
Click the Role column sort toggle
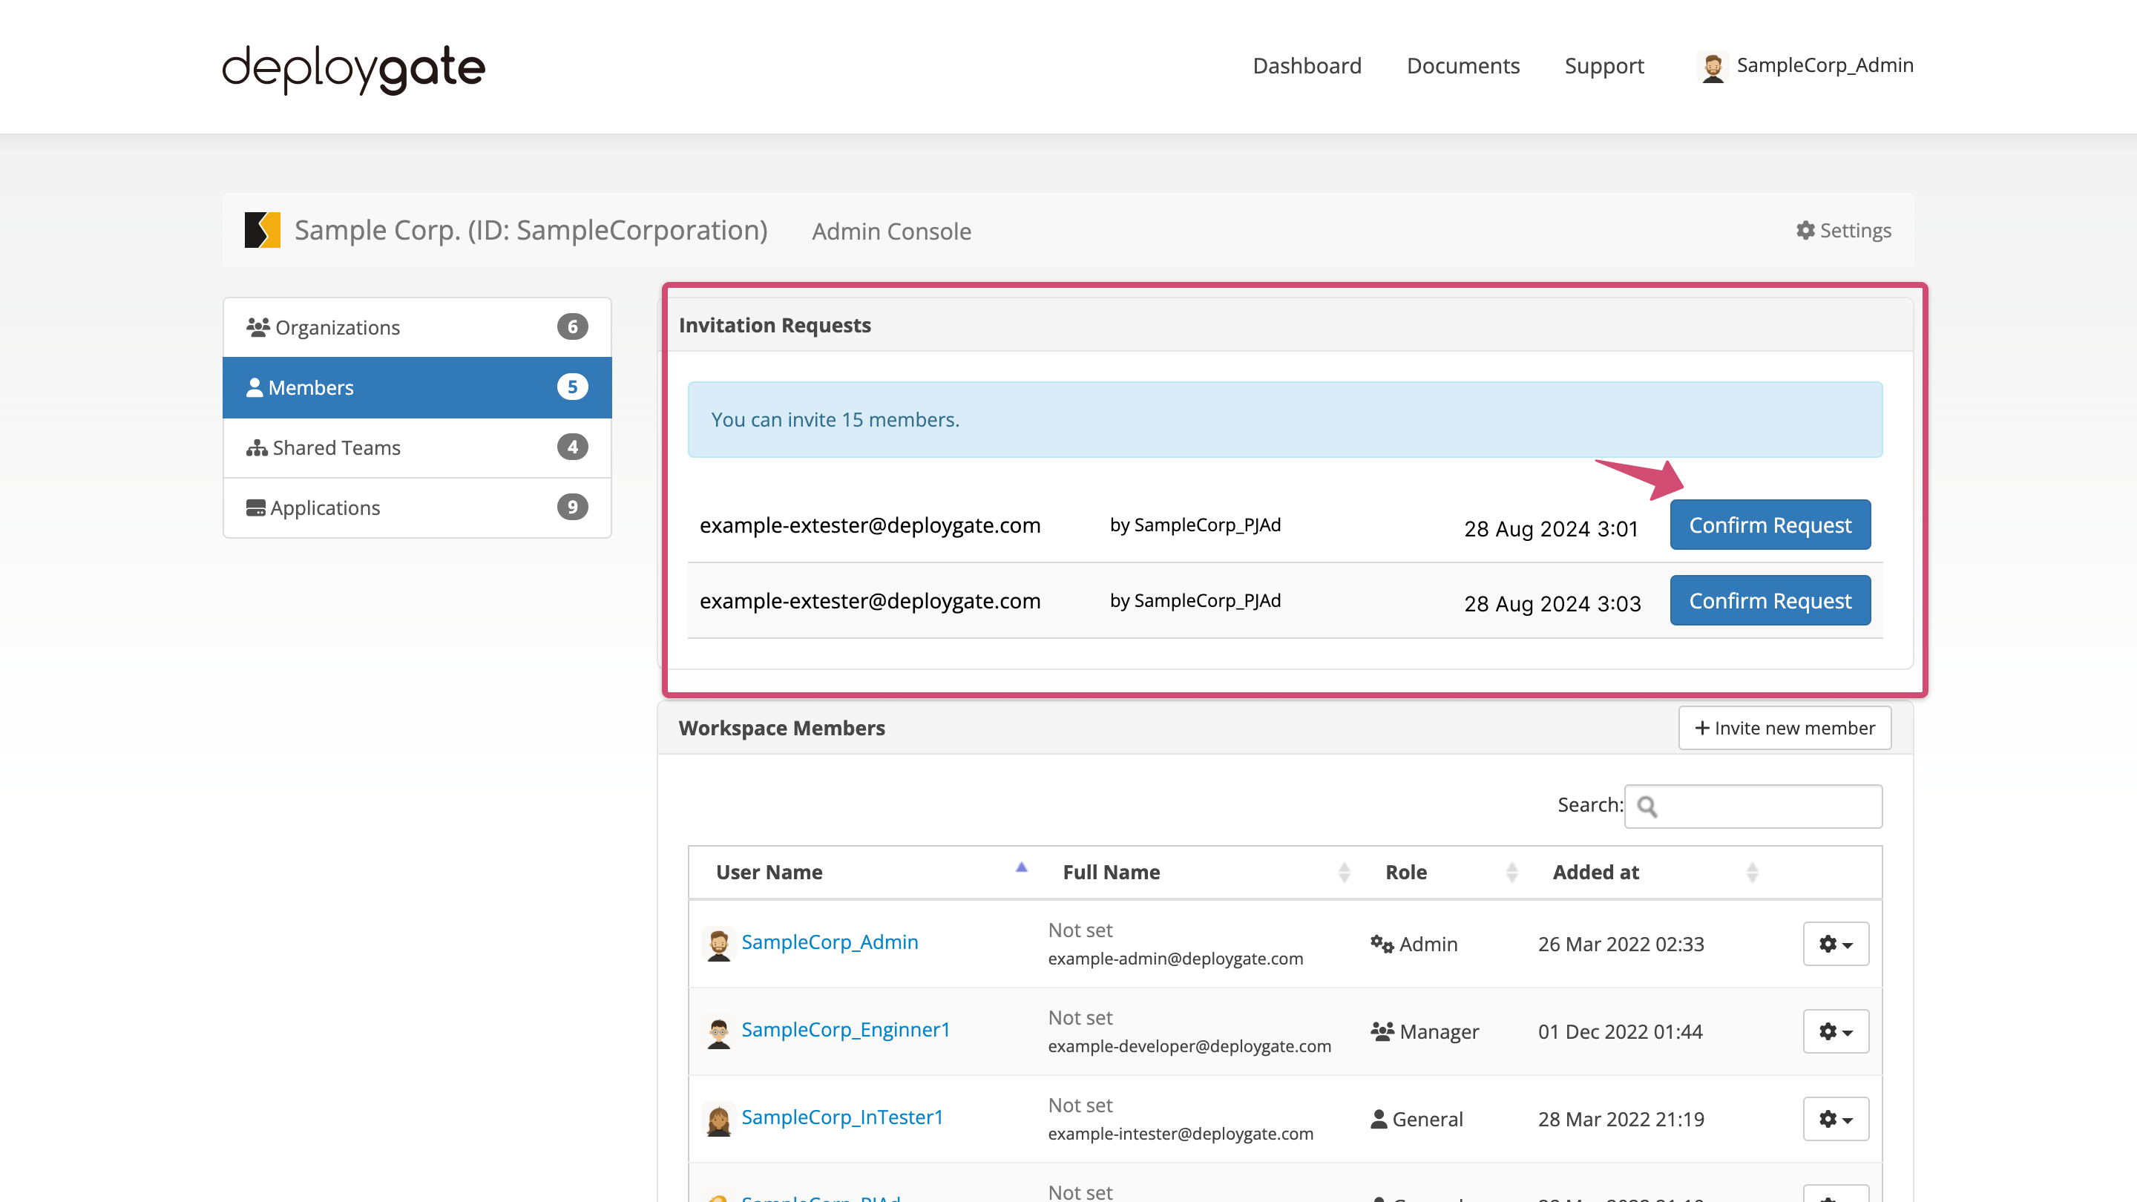[1510, 872]
